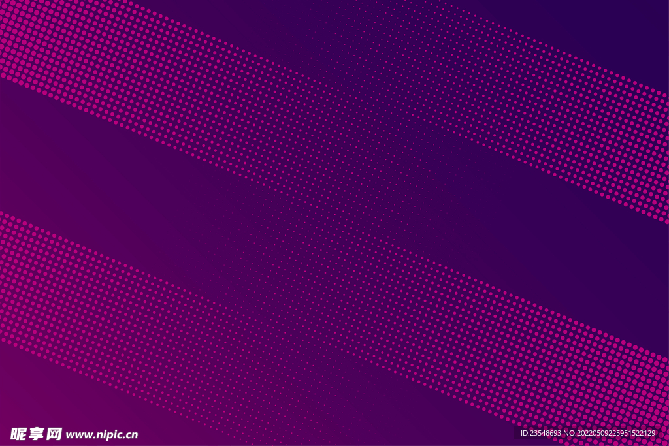Click the 昵享网 watermark logo
The image size is (669, 446).
tap(36, 434)
